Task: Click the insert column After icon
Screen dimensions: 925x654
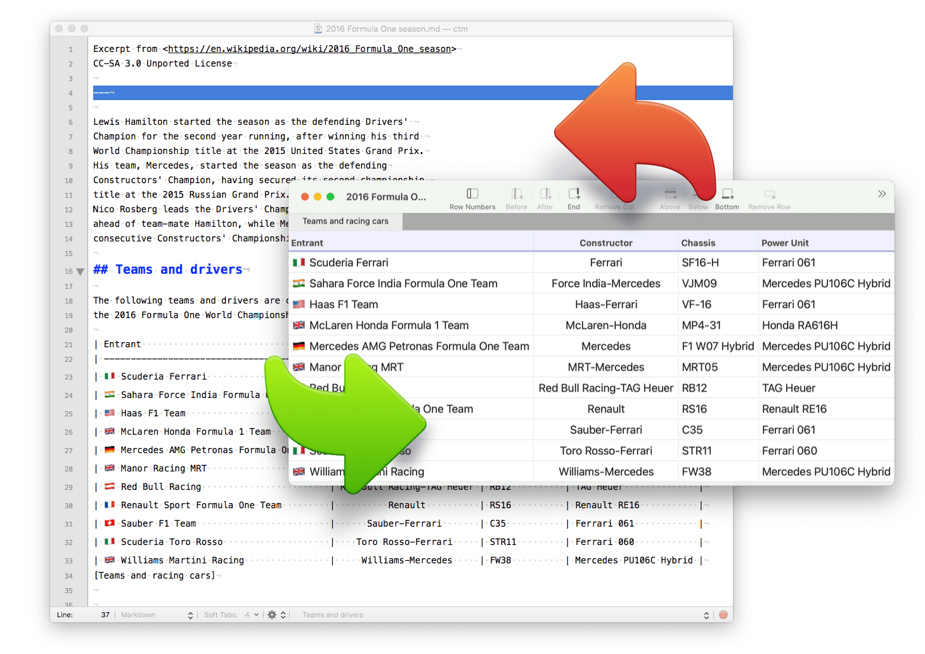Action: tap(545, 193)
